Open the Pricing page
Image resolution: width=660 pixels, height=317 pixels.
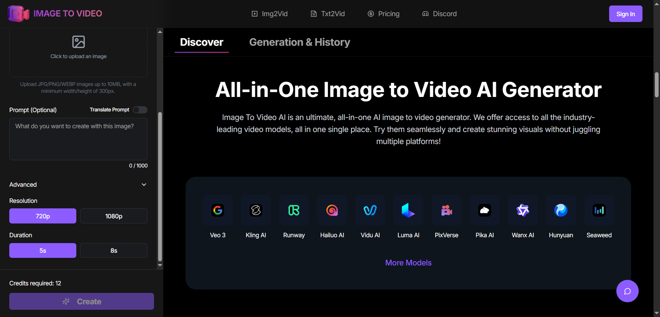(x=383, y=14)
